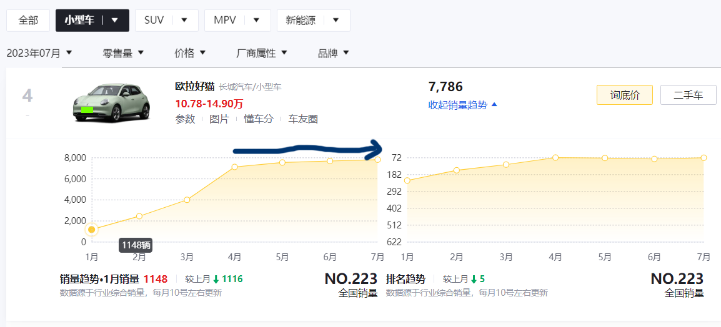Click the green 1116 decrease value

232,279
